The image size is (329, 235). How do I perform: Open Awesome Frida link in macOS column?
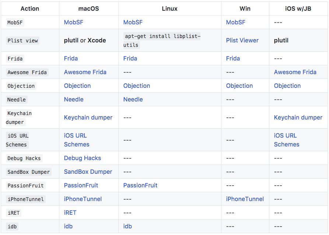[85, 72]
